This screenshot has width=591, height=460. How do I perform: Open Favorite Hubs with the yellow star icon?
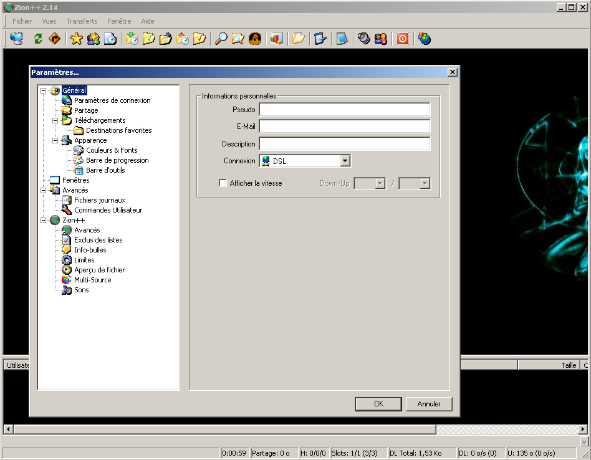point(77,39)
